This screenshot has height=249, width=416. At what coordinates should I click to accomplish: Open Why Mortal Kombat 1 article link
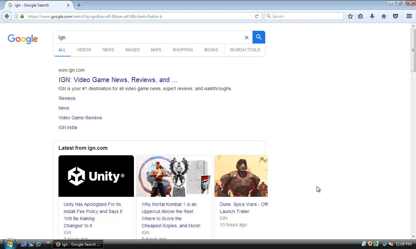[x=171, y=215]
